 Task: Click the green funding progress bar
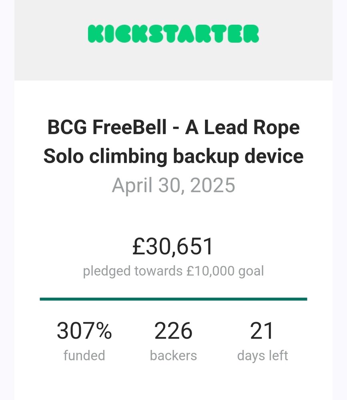(173, 299)
